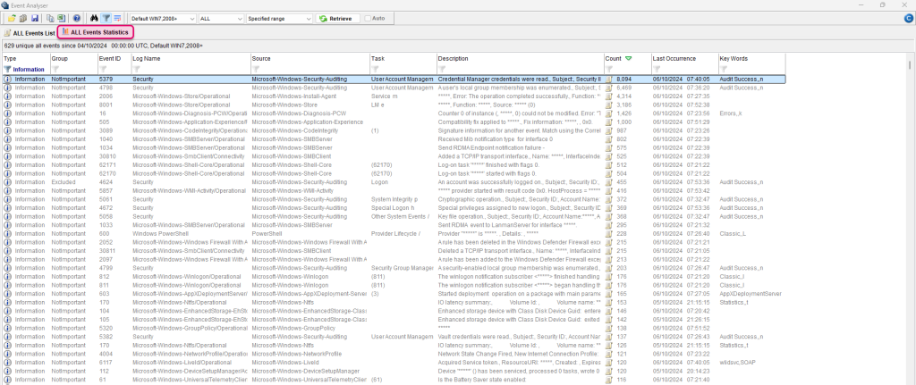Click the Source column header
916x385 pixels.
[x=310, y=59]
